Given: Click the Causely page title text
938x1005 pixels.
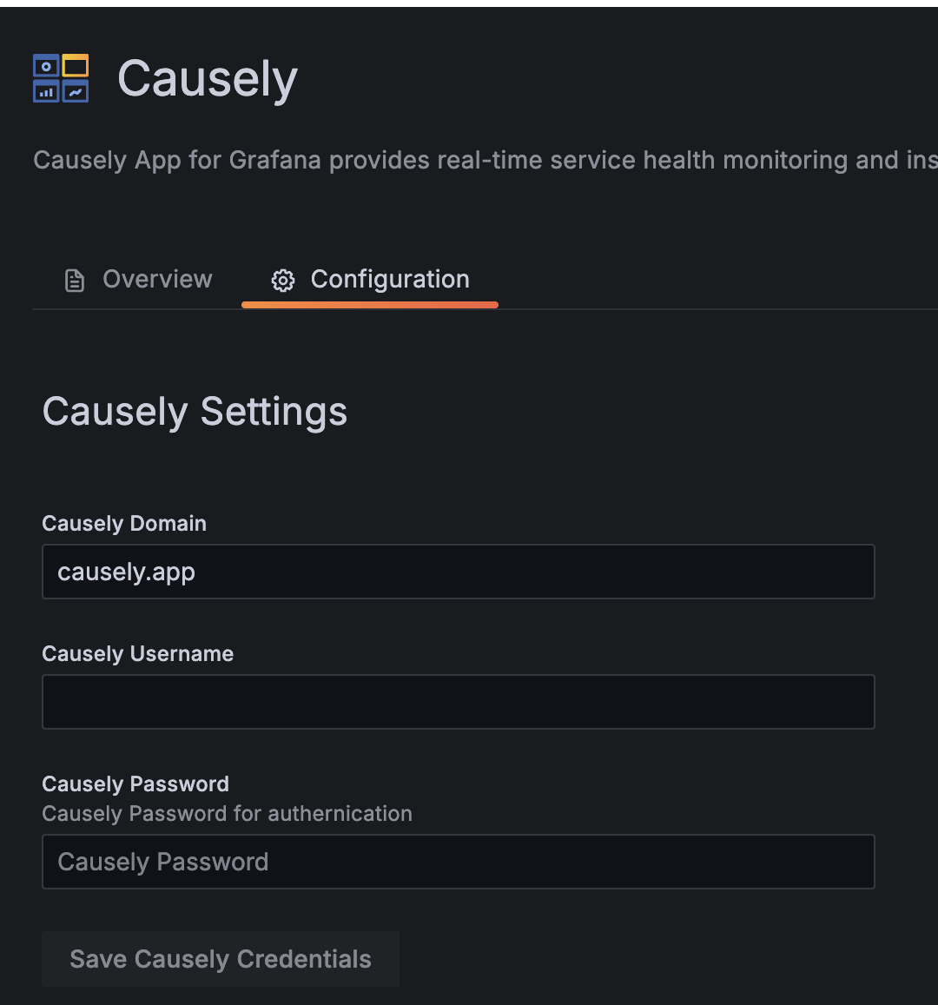Looking at the screenshot, I should pos(207,78).
